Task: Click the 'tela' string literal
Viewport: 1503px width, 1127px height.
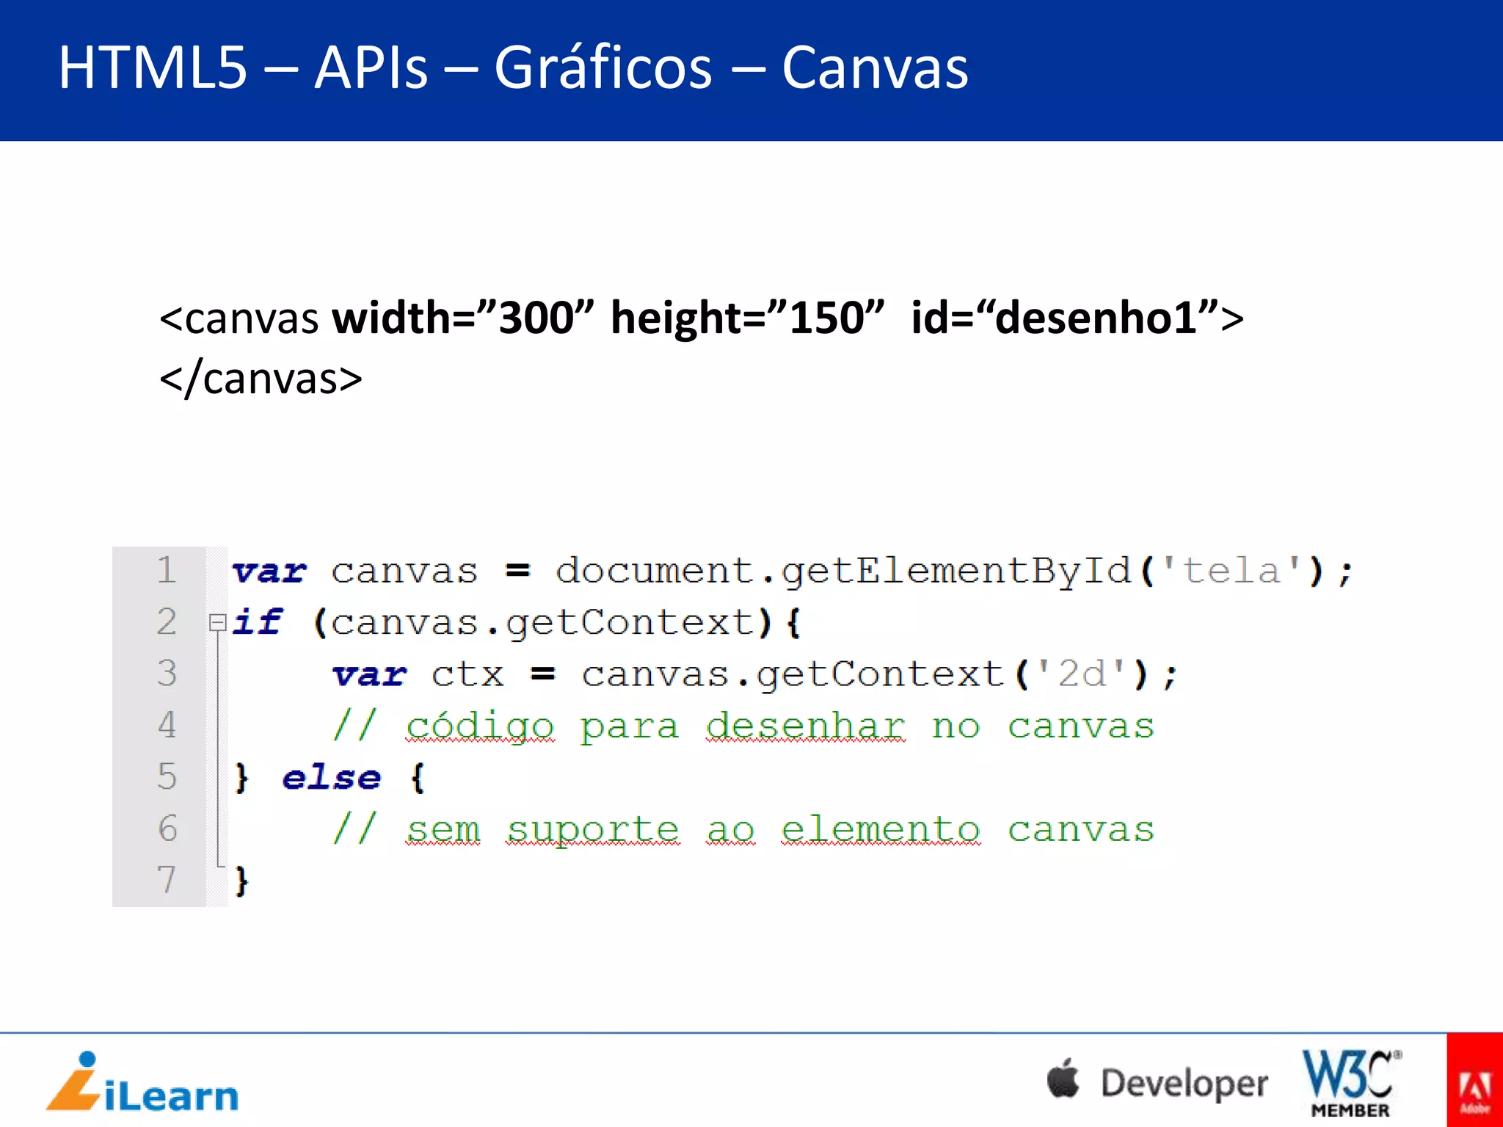Action: point(1231,571)
